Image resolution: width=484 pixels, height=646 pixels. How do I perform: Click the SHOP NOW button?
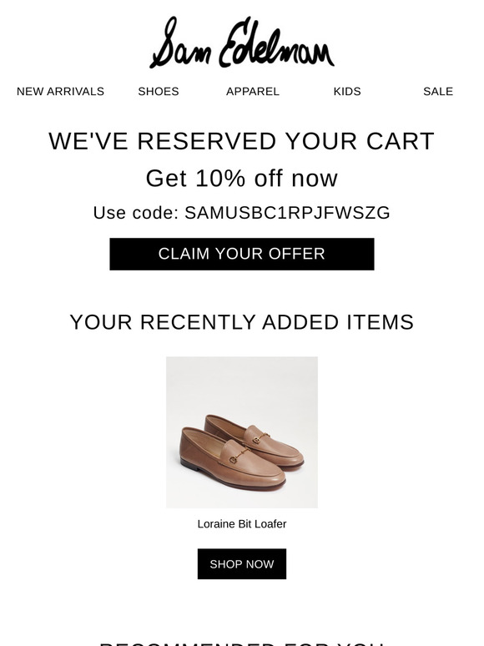click(x=242, y=564)
